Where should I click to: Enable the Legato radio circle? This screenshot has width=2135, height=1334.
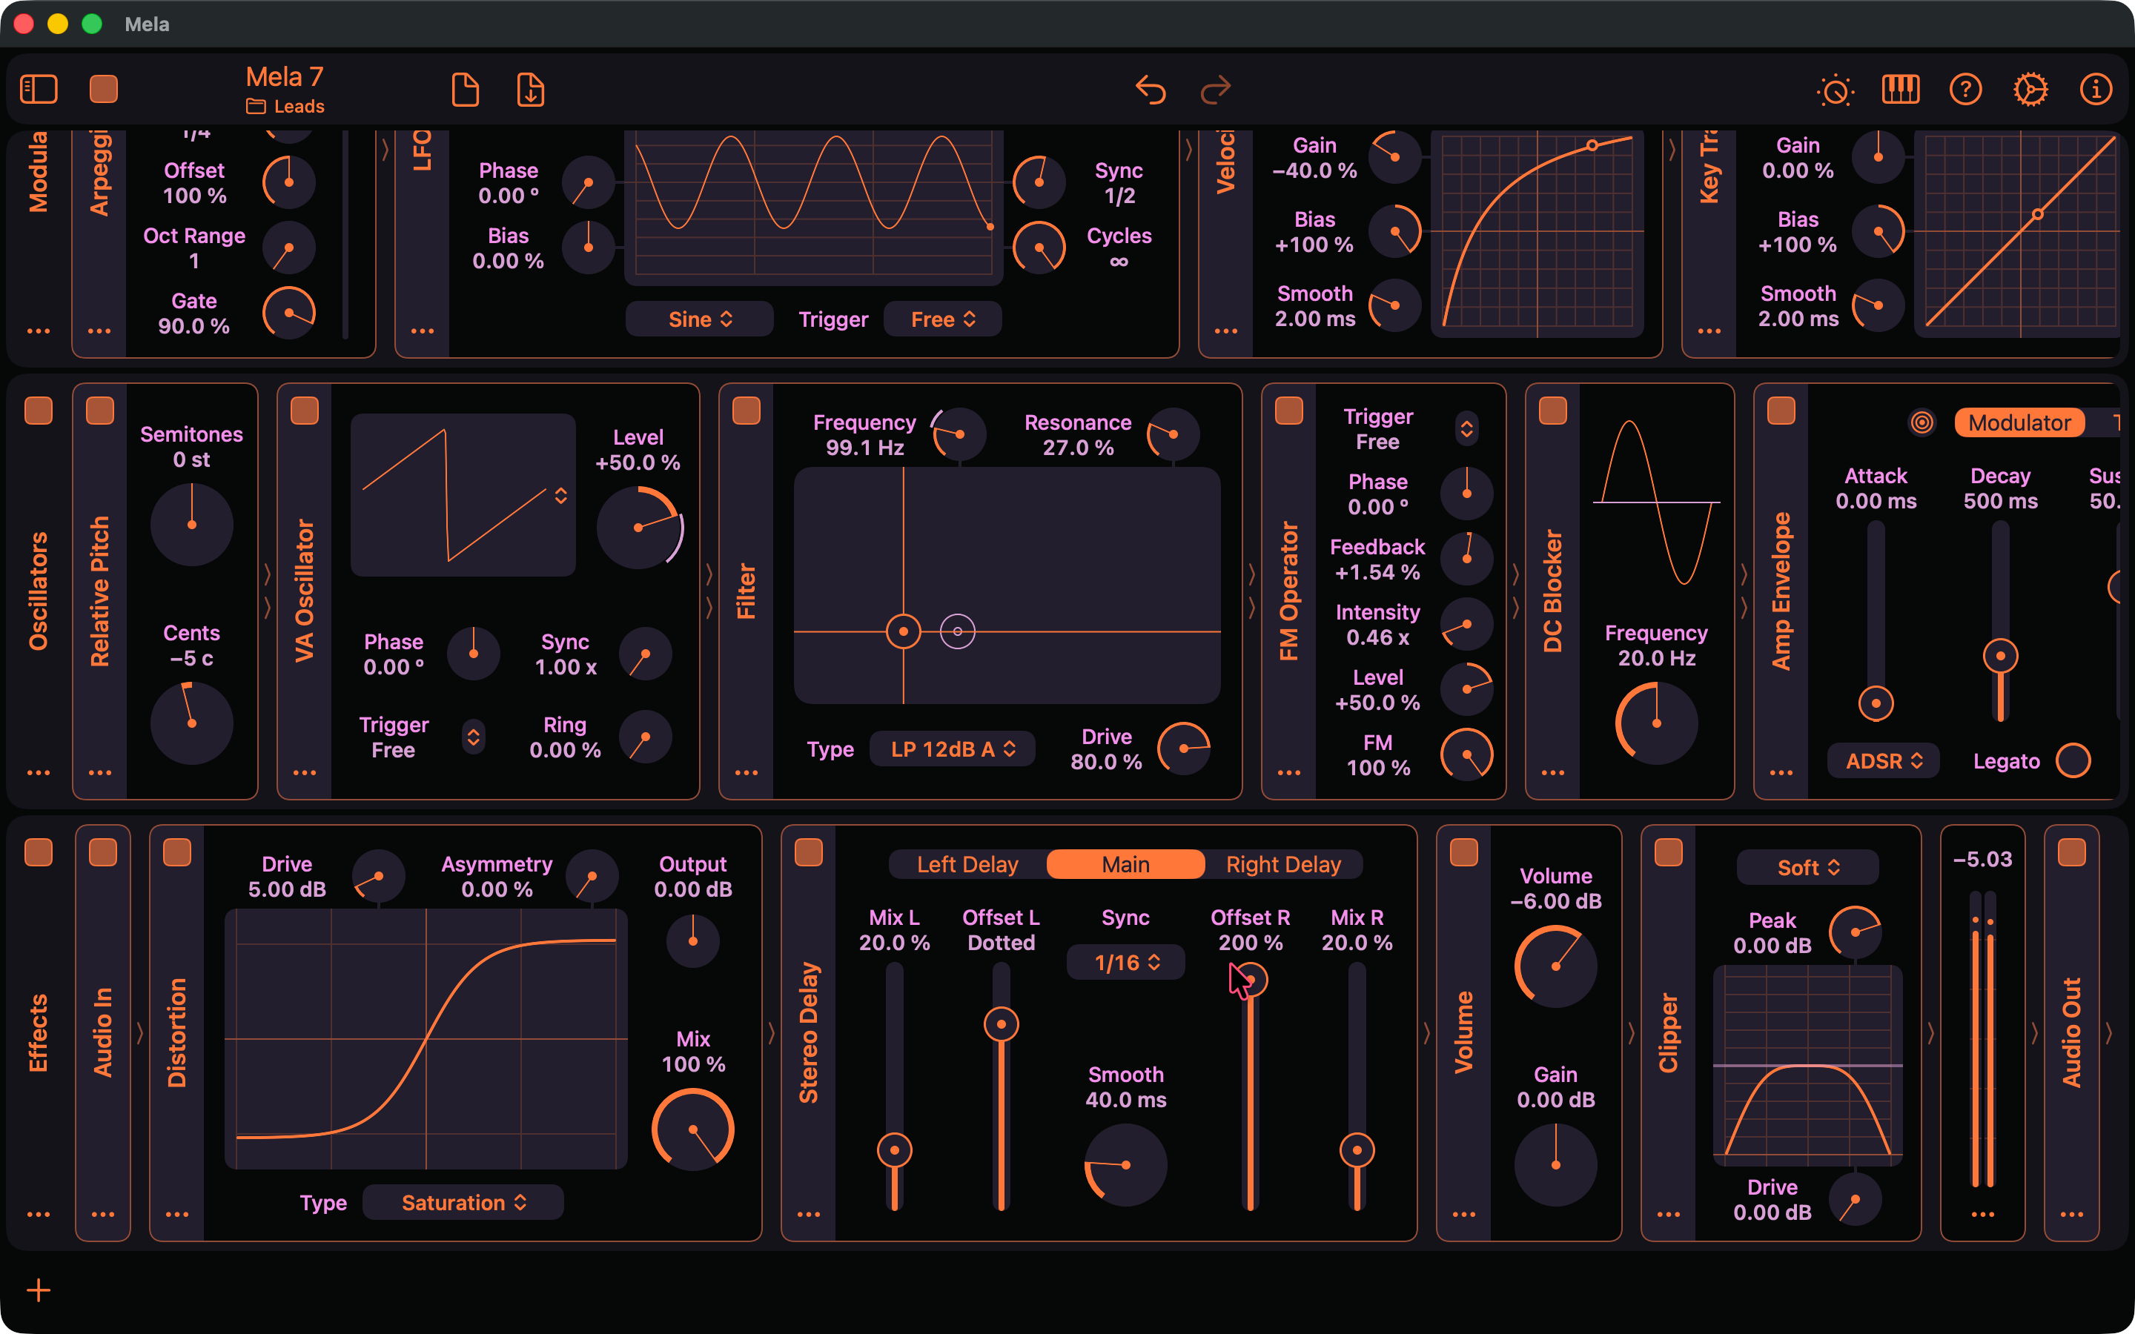pyautogui.click(x=2073, y=761)
